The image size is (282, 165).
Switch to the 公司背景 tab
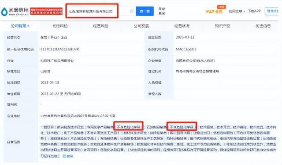point(20,26)
